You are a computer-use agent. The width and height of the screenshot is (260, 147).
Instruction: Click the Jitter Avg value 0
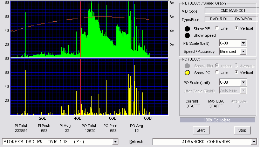239,106
